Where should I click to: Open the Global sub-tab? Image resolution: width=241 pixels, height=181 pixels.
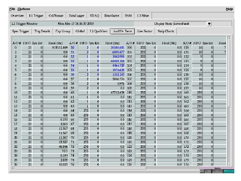click(80, 31)
